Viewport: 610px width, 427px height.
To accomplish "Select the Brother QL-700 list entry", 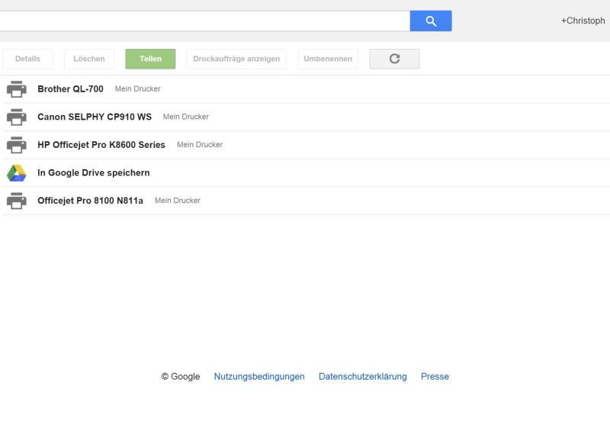I will (x=70, y=89).
